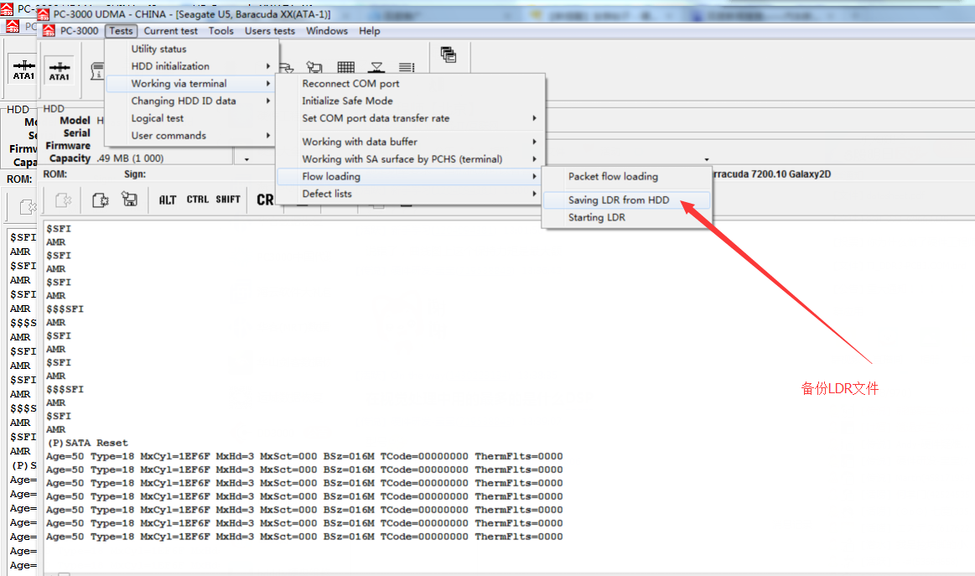Open the Users tests menu

(269, 30)
